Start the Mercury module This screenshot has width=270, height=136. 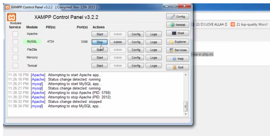click(100, 58)
